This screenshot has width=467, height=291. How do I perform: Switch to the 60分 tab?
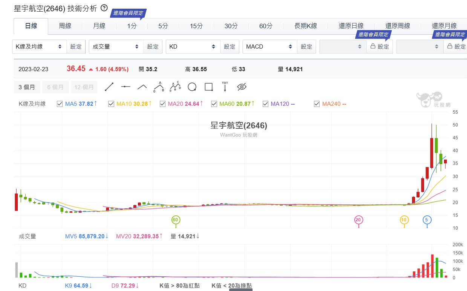pyautogui.click(x=266, y=26)
